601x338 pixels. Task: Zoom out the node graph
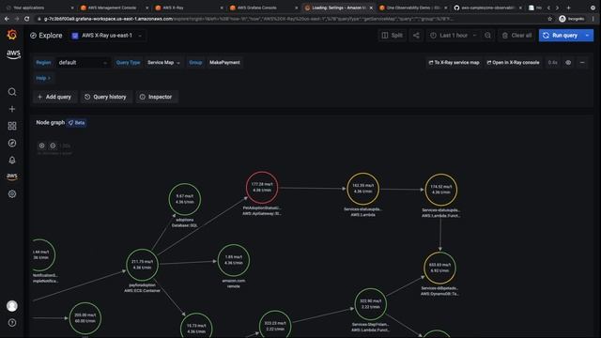point(53,146)
